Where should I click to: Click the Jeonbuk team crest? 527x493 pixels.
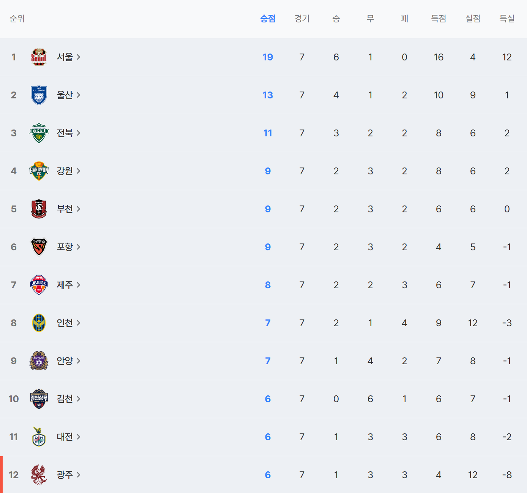[x=39, y=133]
